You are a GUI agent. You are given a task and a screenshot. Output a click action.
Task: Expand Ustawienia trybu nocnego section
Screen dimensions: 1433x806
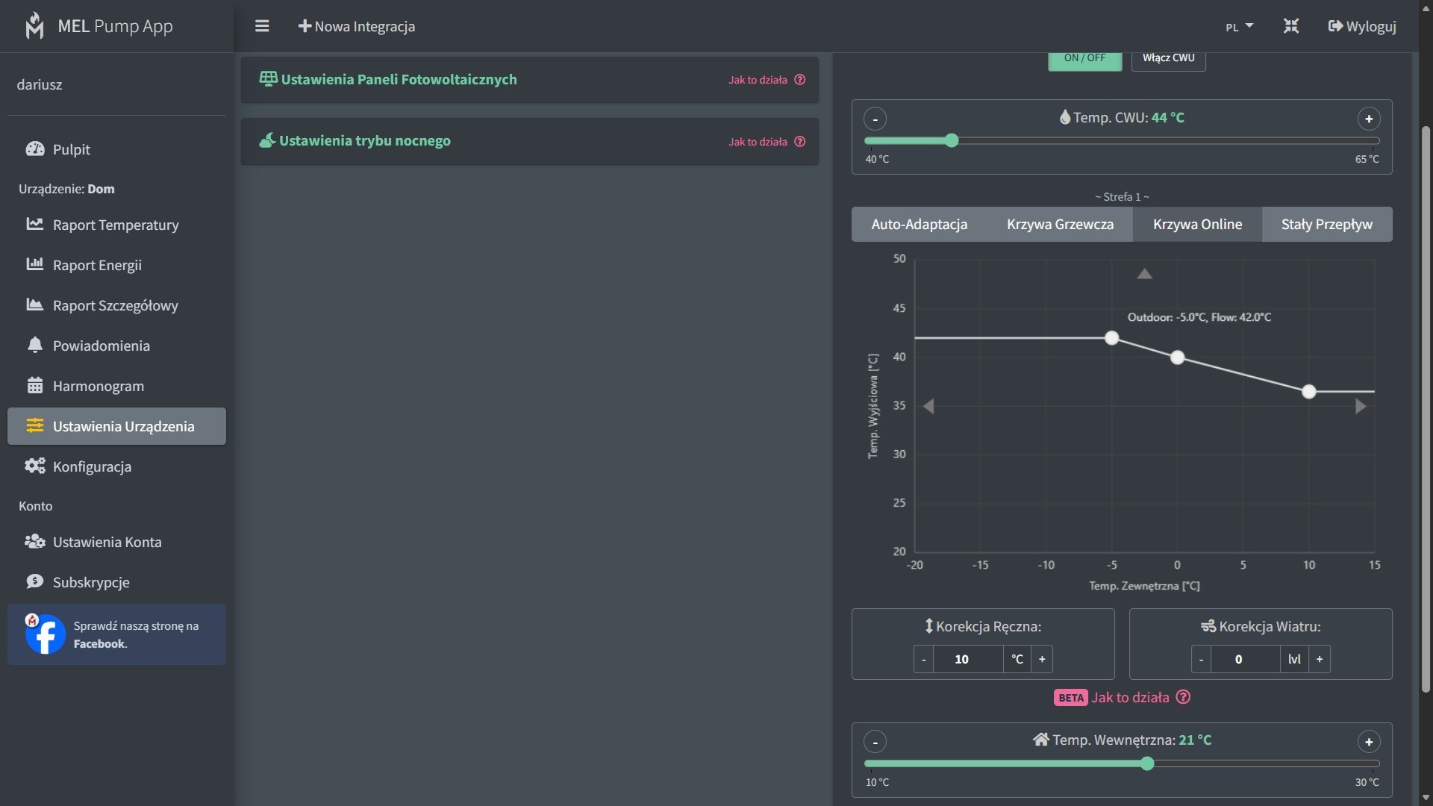coord(364,141)
